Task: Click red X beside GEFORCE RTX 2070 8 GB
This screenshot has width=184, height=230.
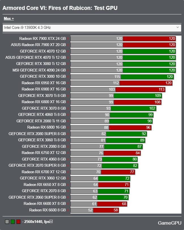Action: pos(68,191)
